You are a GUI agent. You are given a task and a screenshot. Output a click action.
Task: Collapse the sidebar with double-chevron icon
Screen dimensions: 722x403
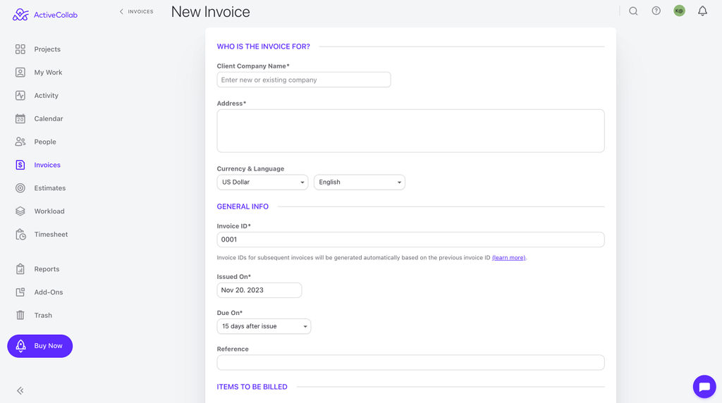[20, 390]
